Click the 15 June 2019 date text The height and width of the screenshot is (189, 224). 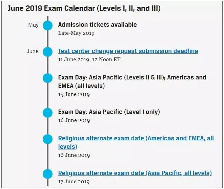(x=74, y=94)
